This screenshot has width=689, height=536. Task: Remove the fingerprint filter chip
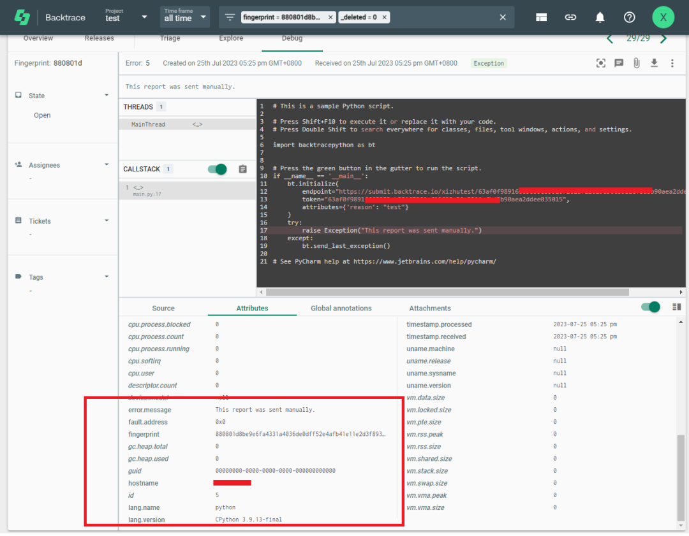point(330,18)
